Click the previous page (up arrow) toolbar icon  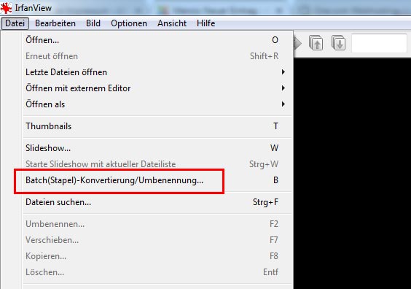[x=316, y=43]
